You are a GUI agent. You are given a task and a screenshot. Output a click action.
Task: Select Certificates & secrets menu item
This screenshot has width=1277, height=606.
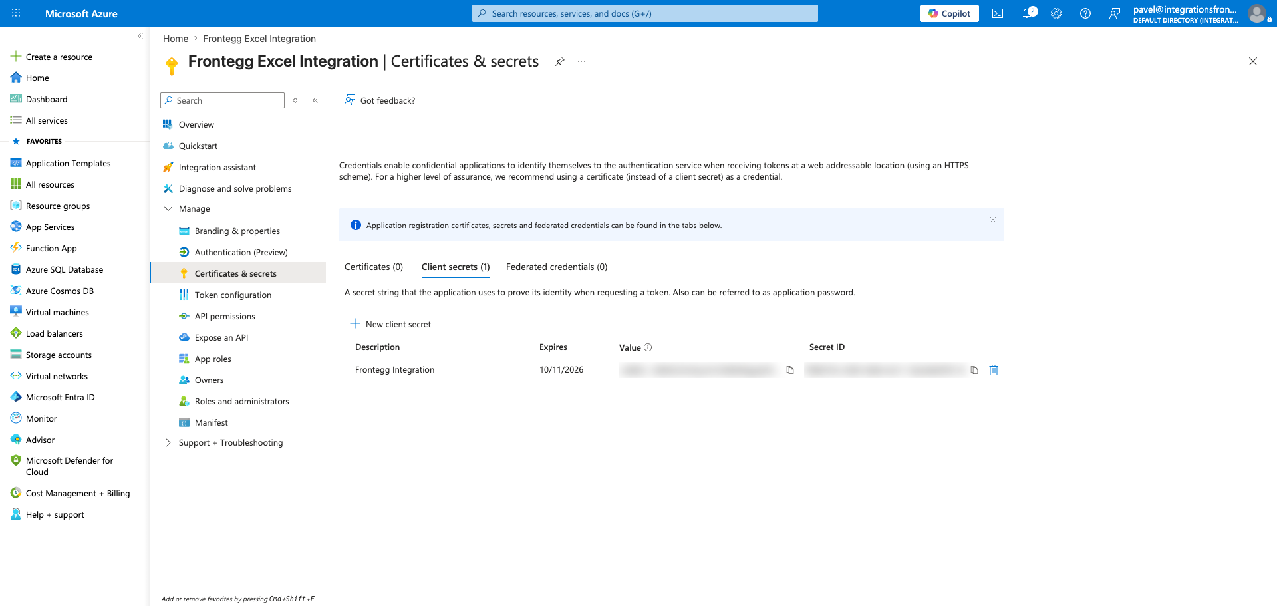click(238, 273)
